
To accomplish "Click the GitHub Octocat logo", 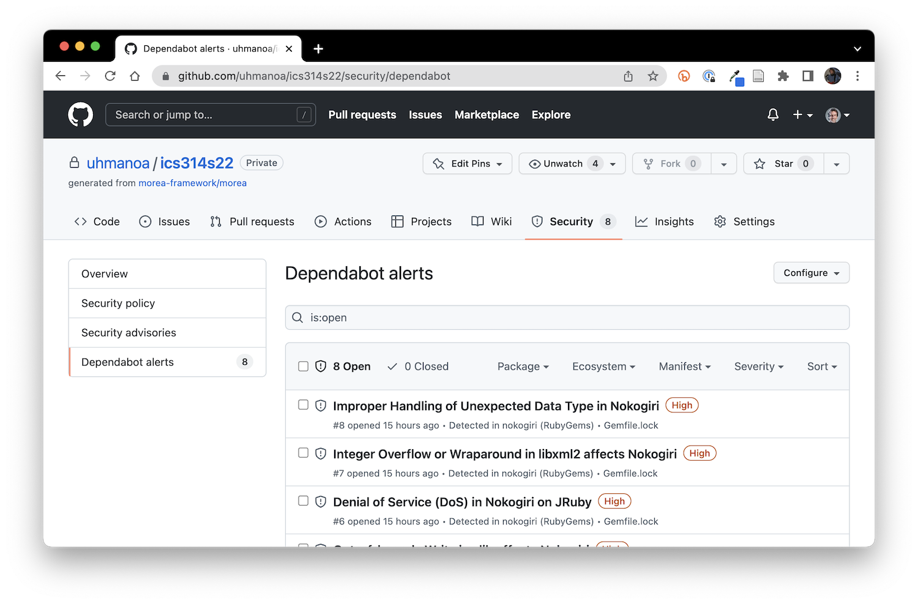I will (x=80, y=114).
